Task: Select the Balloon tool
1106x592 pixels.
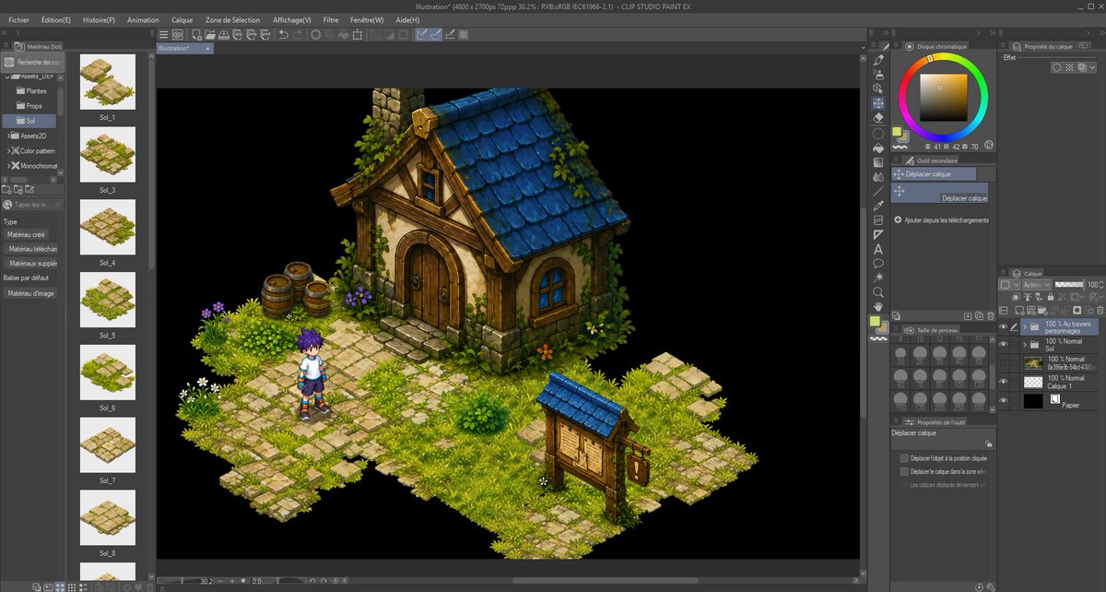Action: pyautogui.click(x=878, y=263)
